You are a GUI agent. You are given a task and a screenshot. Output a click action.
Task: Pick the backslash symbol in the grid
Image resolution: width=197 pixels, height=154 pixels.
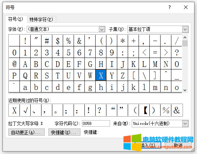[x=144, y=75]
